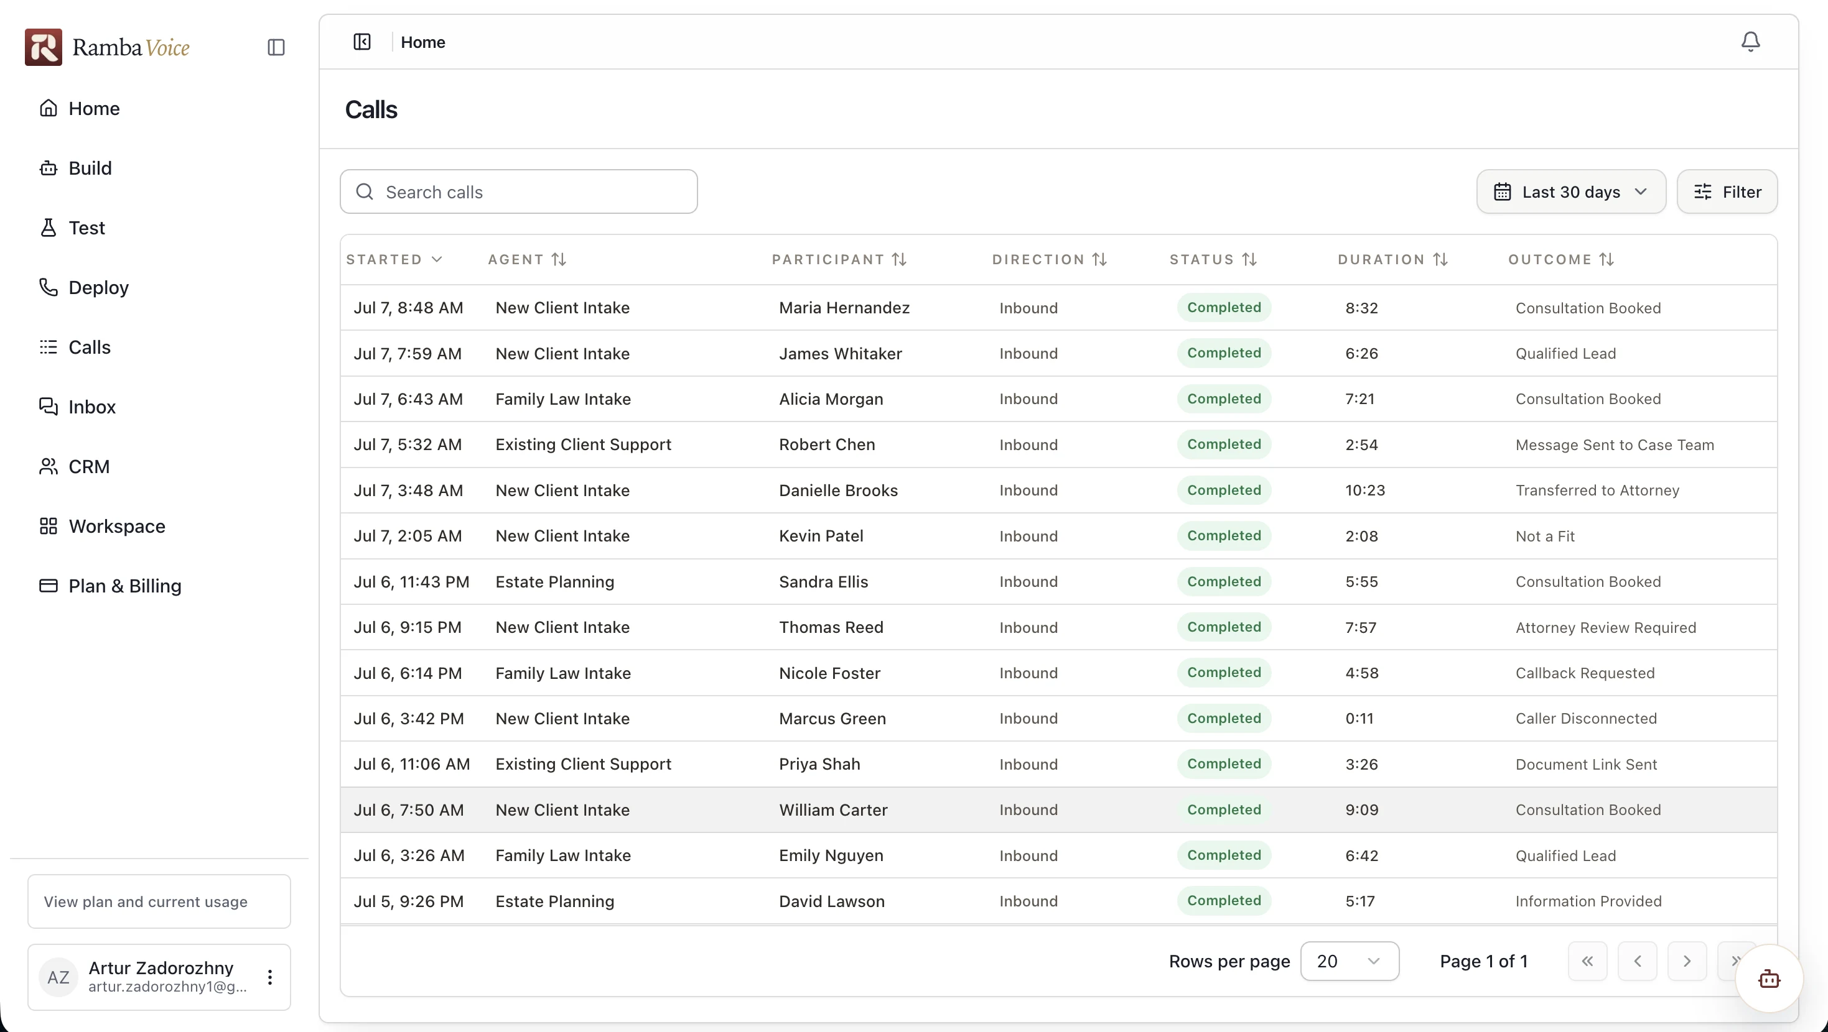Viewport: 1828px width, 1032px height.
Task: Select the Danielle Brooks call
Action: (x=1059, y=490)
